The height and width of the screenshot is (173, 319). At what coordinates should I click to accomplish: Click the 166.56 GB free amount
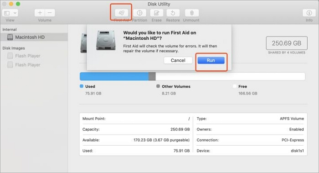(248, 93)
